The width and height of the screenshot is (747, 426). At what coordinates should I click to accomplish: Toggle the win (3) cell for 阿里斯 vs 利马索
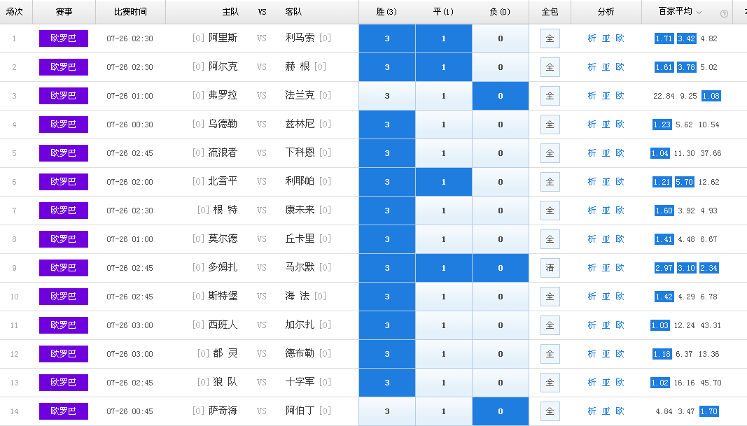click(x=386, y=38)
